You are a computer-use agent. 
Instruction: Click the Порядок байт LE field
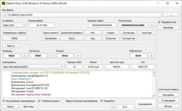(75, 67)
